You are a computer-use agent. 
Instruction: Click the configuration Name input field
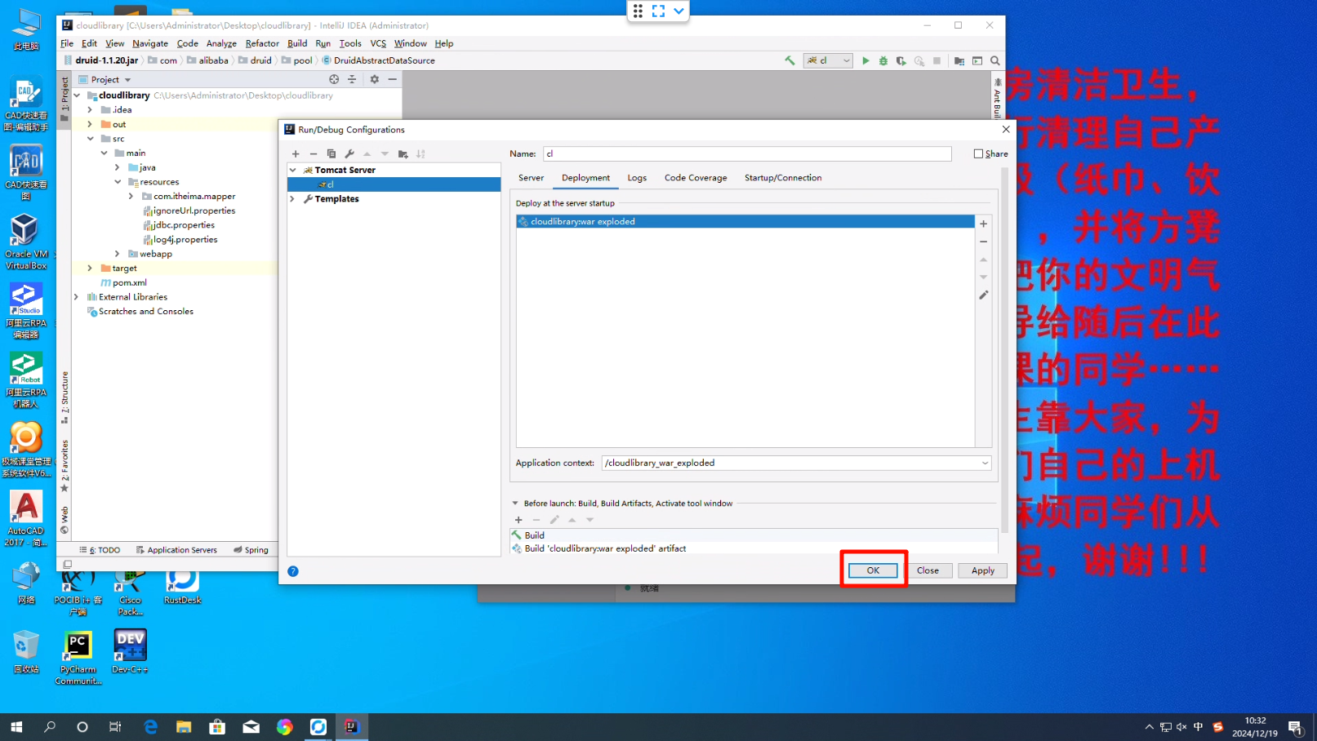747,153
